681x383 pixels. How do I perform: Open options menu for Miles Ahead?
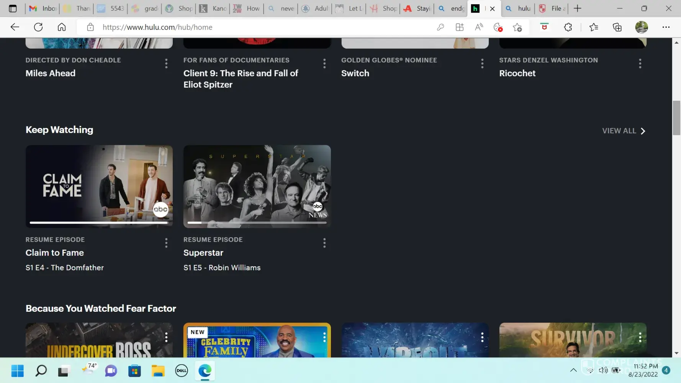166,64
